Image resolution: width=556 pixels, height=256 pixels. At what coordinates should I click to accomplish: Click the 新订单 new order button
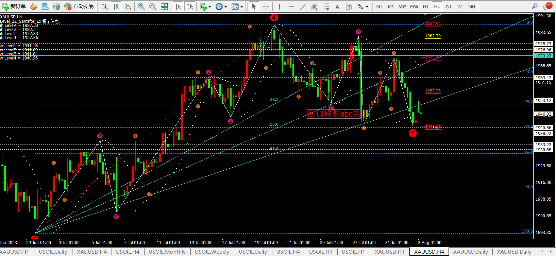pyautogui.click(x=14, y=6)
